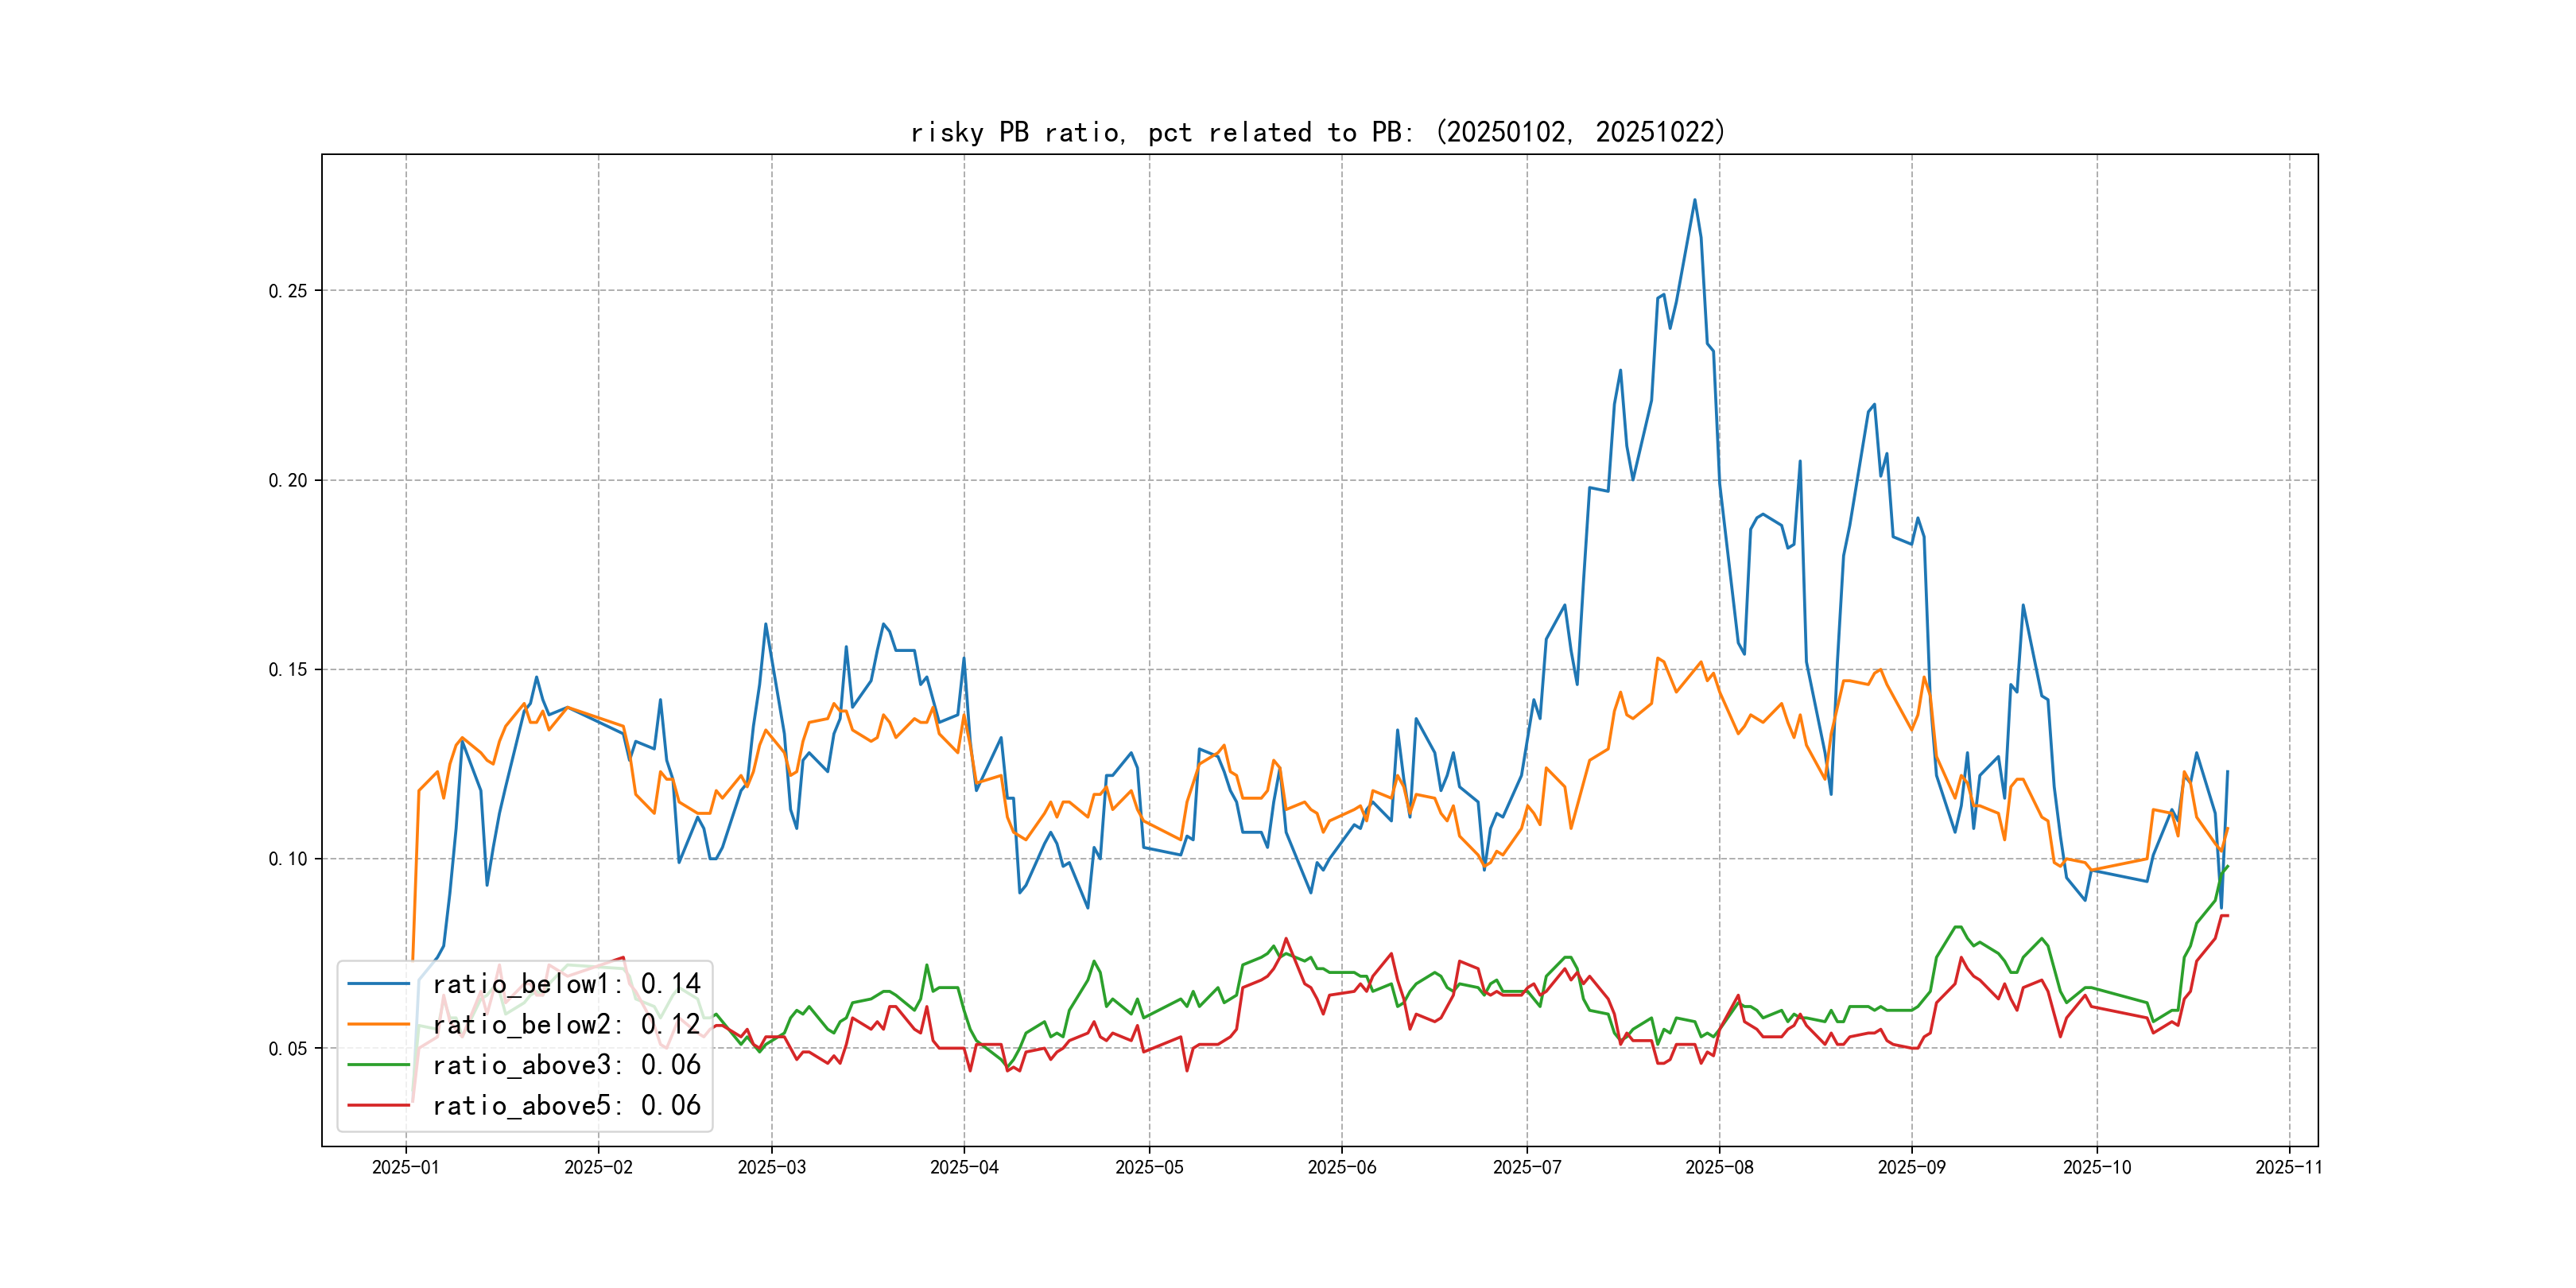2576x1288 pixels.
Task: Click the 2025-07 x-axis label
Action: [x=1526, y=1167]
